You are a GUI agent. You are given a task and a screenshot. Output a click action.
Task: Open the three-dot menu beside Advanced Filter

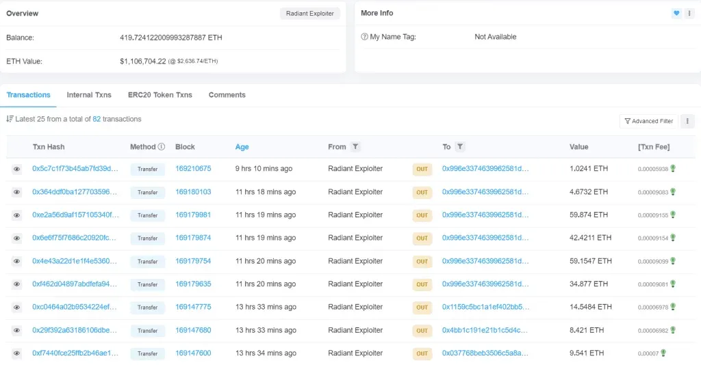point(688,121)
